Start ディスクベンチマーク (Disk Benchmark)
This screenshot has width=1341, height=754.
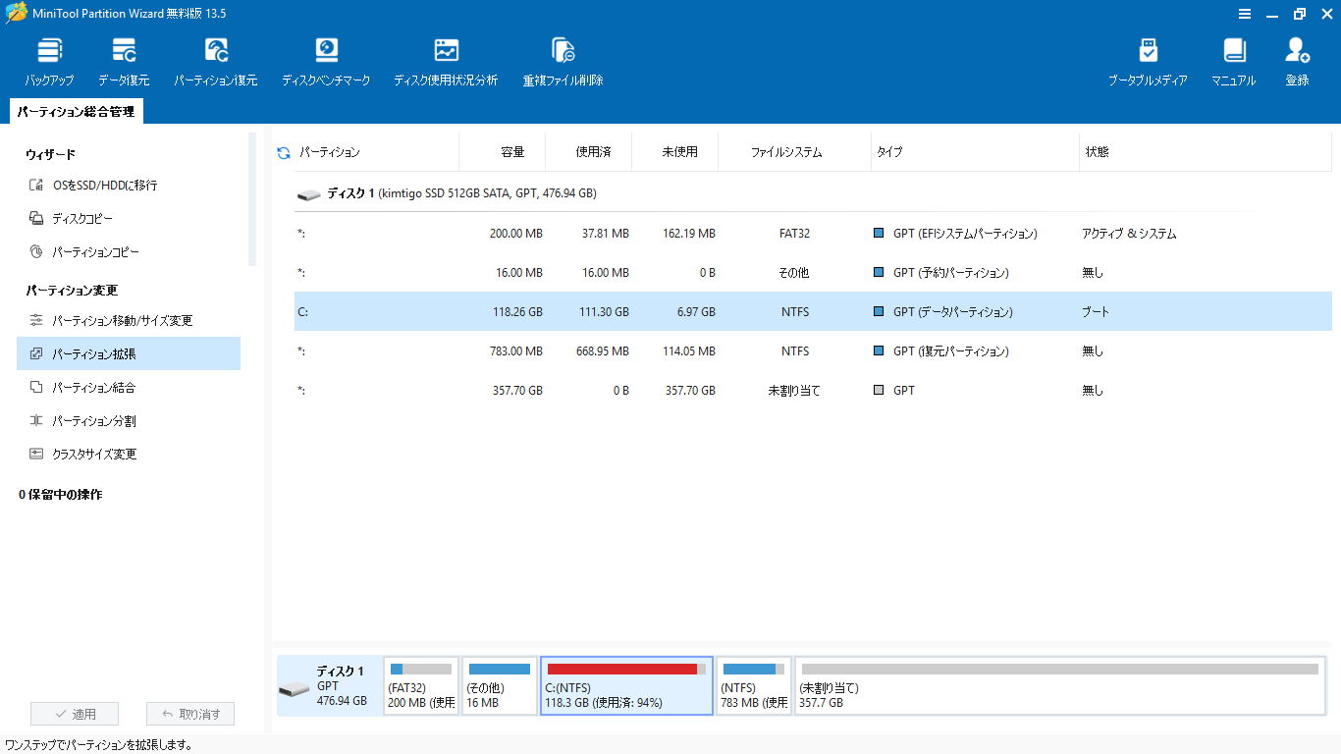(326, 62)
